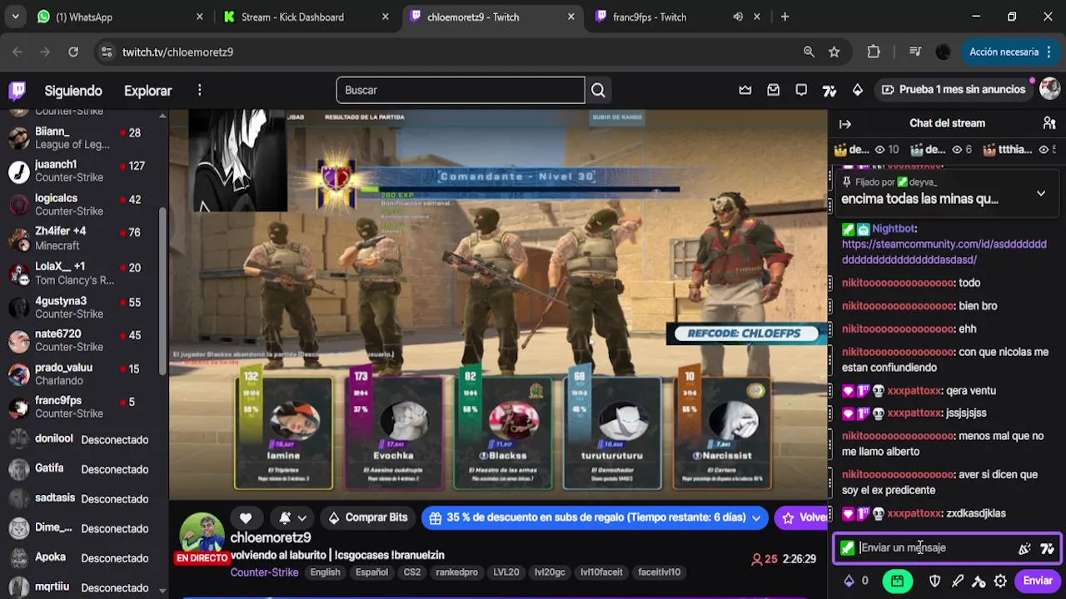Screen dimensions: 1066x599
Task: Click the Bits balance icon below chat
Action: 849,581
